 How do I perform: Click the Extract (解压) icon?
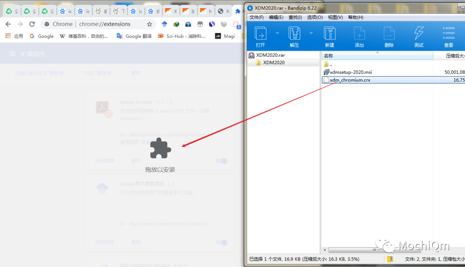tap(294, 33)
